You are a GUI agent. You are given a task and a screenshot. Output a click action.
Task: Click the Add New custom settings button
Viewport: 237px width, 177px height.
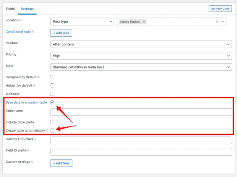[61, 163]
